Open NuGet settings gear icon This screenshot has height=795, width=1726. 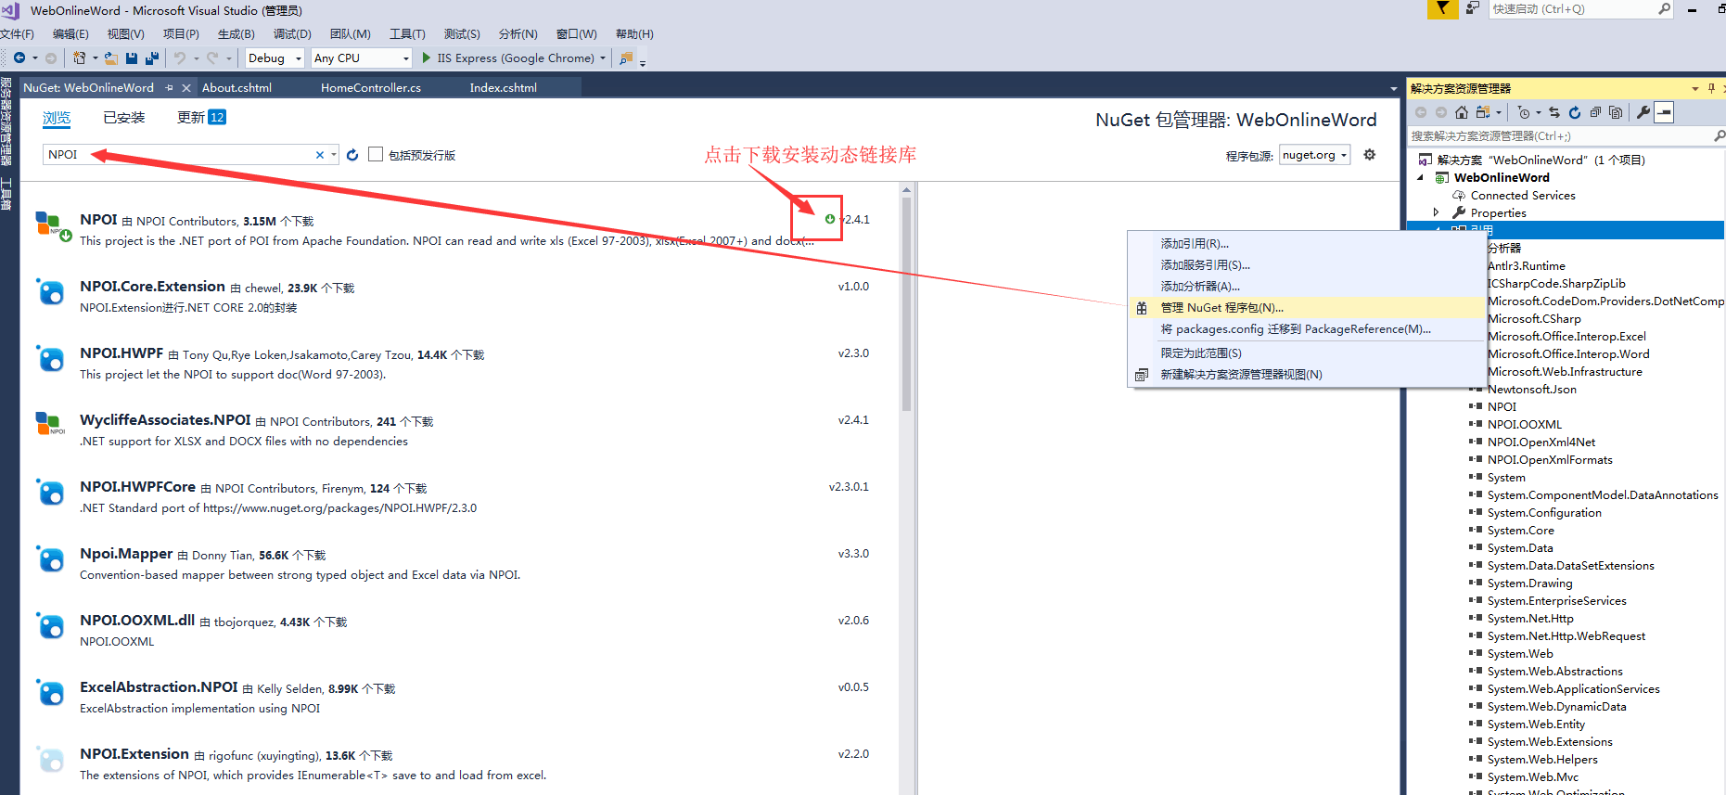1370,155
